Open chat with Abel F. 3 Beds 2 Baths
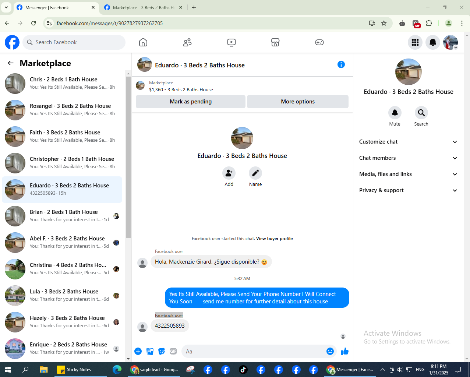 click(x=62, y=243)
